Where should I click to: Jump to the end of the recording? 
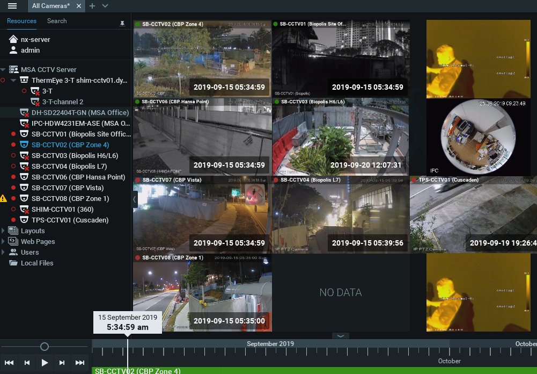coord(80,363)
